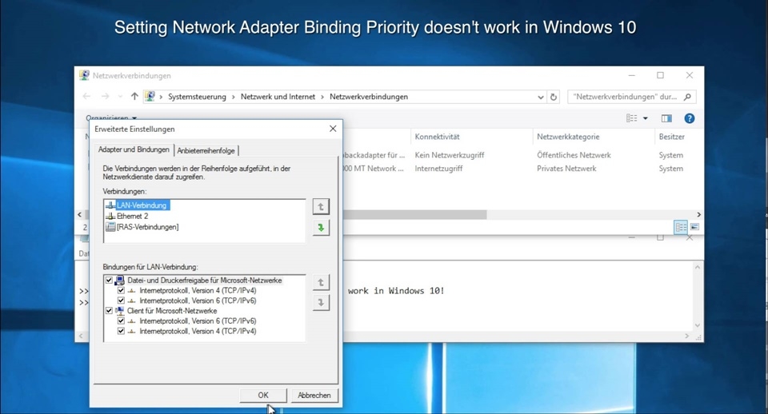Go up one level in Netzwerkverbindungen window
Screen dimensions: 768x414
[134, 97]
